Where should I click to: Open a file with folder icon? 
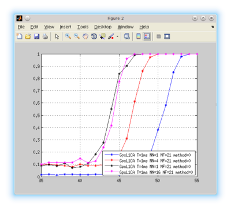[x=28, y=36]
